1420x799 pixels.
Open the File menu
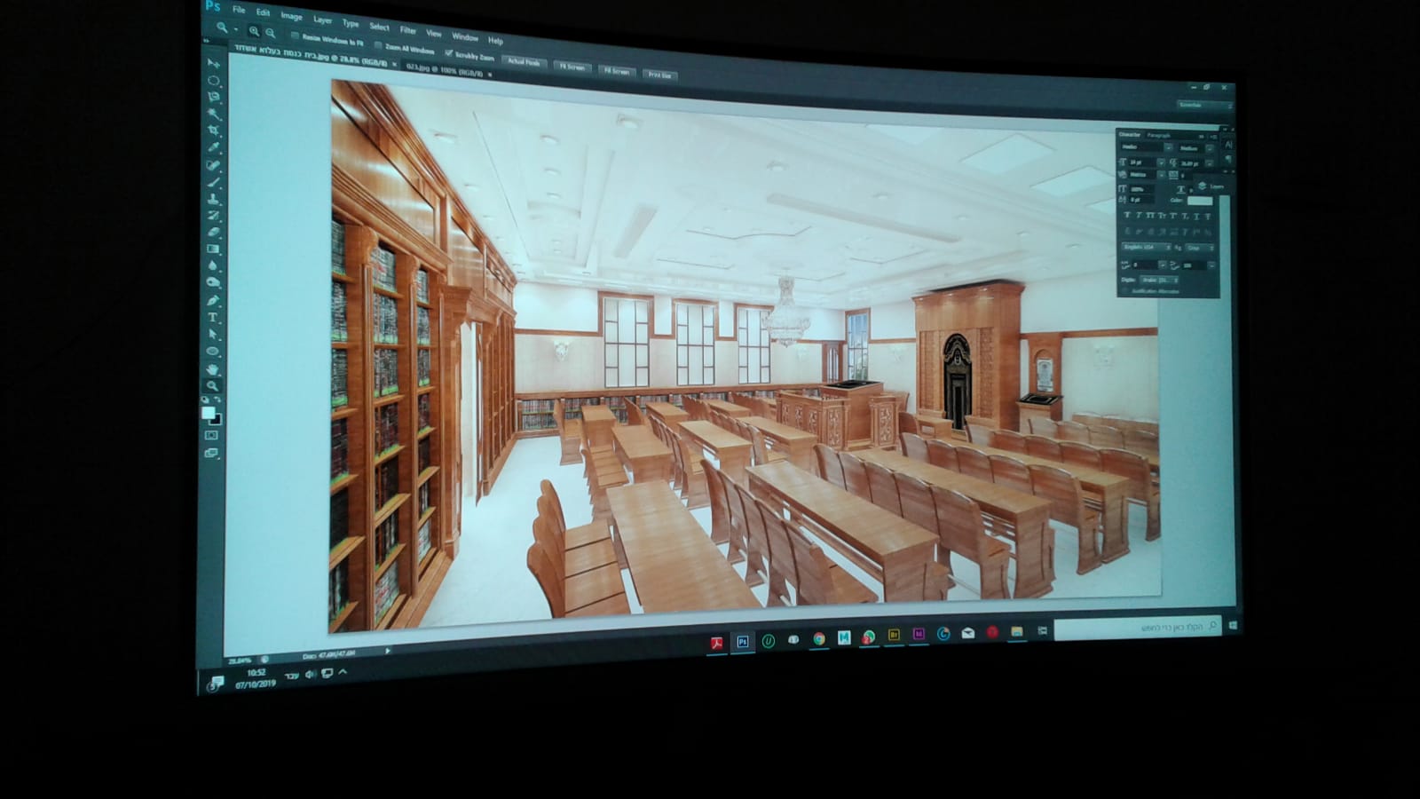(x=239, y=10)
